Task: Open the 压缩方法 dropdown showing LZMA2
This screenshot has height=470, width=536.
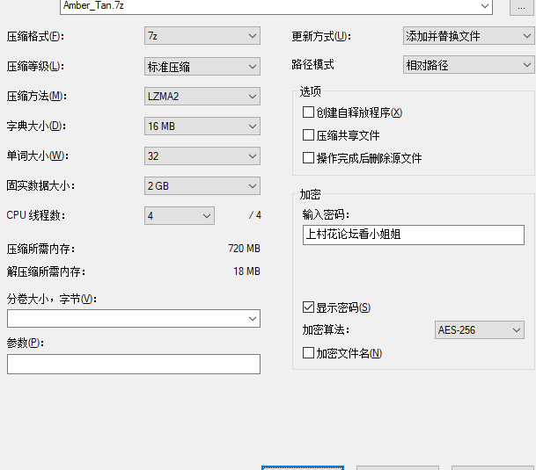Action: pyautogui.click(x=202, y=97)
